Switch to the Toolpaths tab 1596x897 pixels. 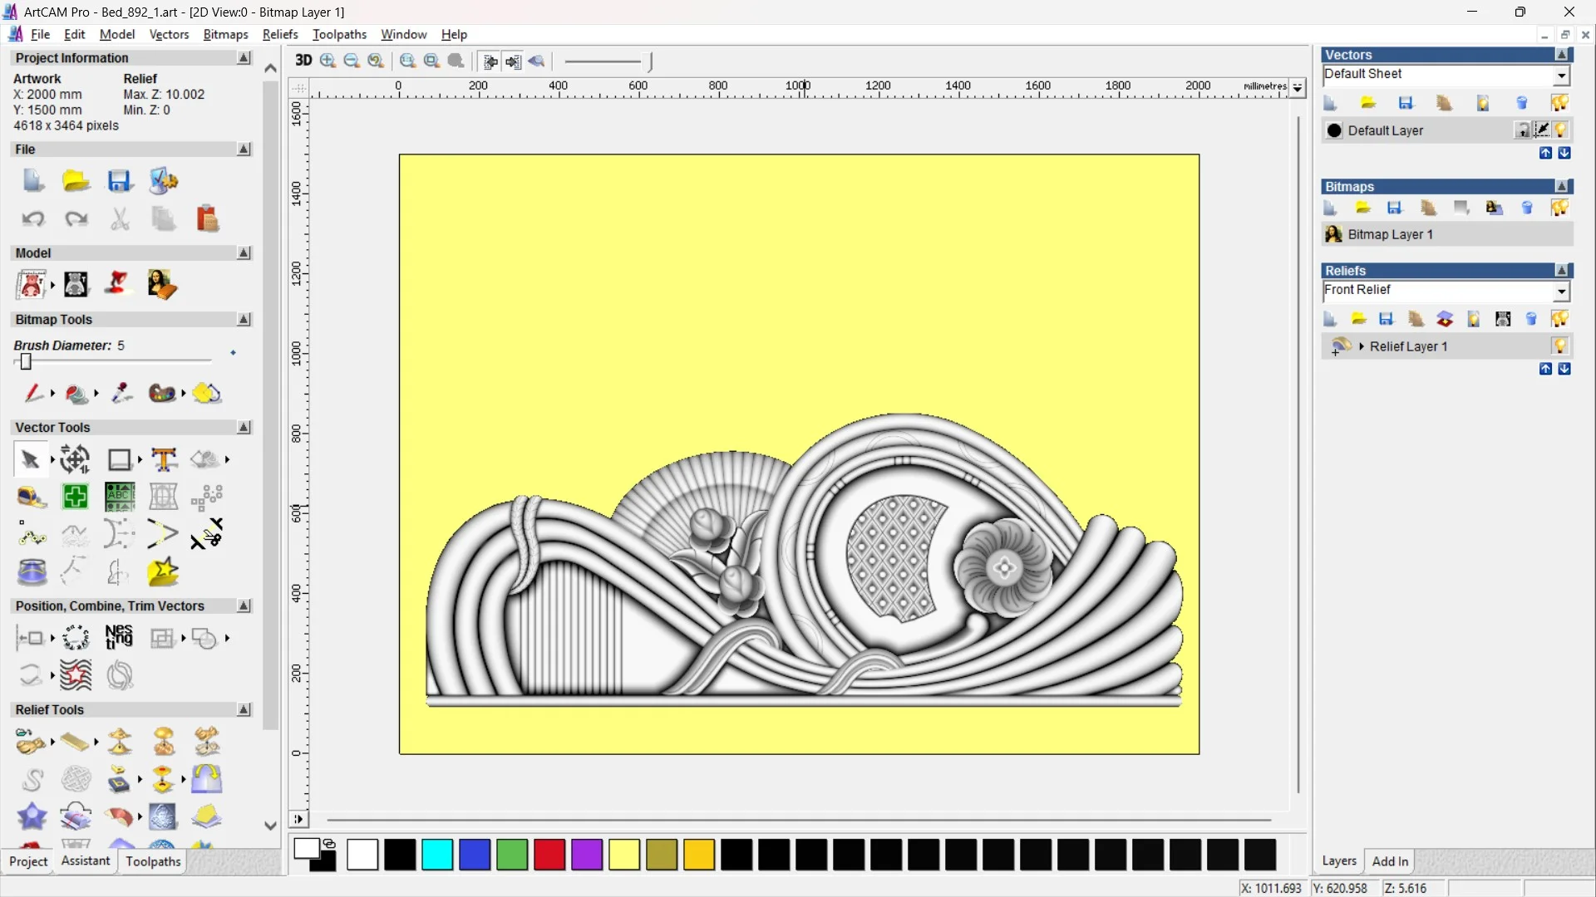coord(153,861)
